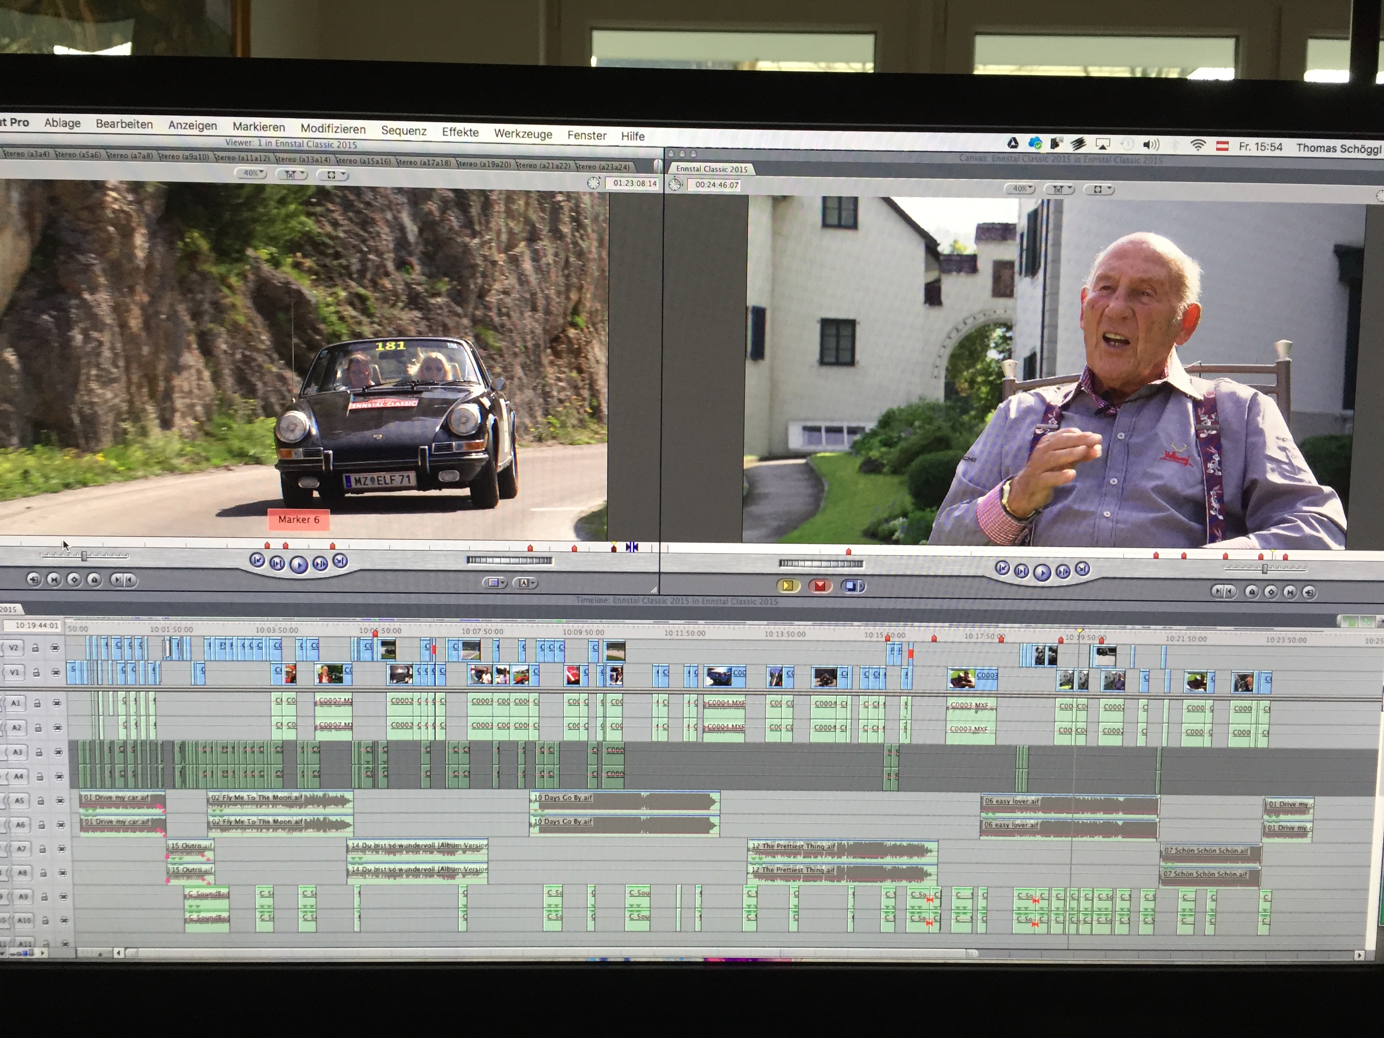The width and height of the screenshot is (1384, 1038).
Task: Open the Effekte menu
Action: (x=460, y=131)
